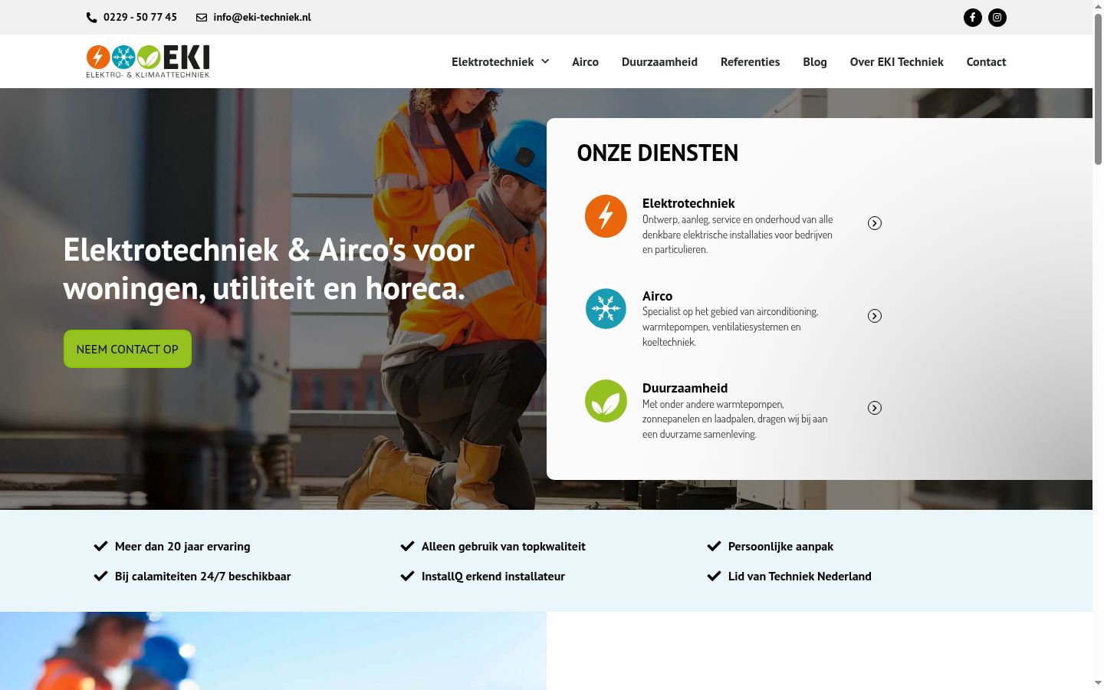Screen dimensions: 1104x690
Task: Expand the Elektrotechniek menu chevron
Action: [545, 61]
